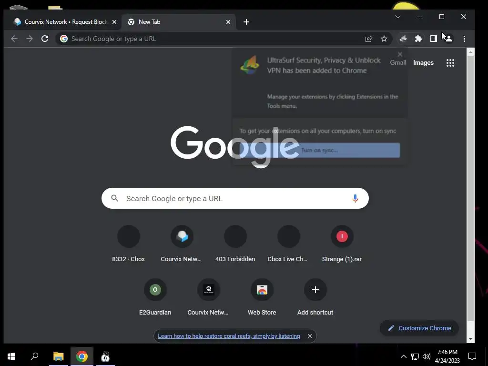Click the Google search box on page
Screen dimensions: 488x366
click(235, 198)
